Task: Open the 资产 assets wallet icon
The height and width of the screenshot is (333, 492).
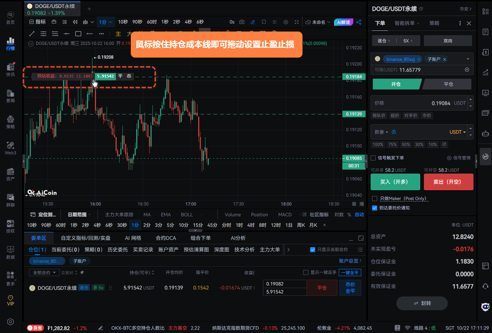Action: tap(11, 174)
